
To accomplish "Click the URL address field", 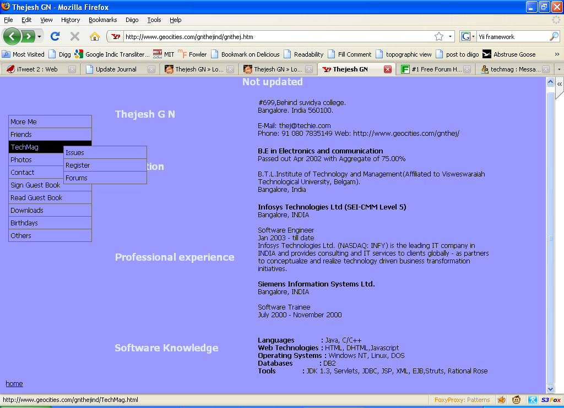I will [279, 37].
